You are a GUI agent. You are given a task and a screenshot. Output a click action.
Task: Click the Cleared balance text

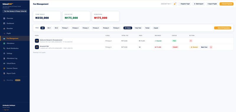coord(158,41)
